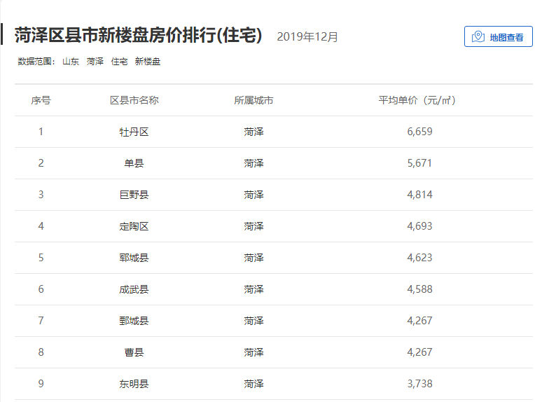The width and height of the screenshot is (535, 402).
Task: Open the 郓城县 district entry
Action: (x=134, y=258)
